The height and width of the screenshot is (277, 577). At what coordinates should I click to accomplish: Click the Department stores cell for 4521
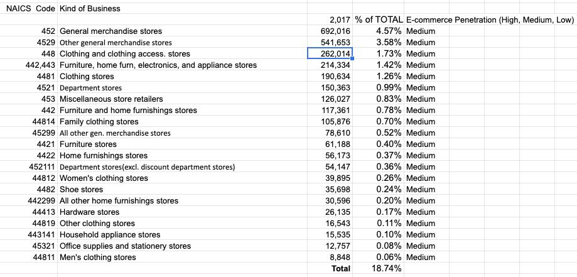click(182, 88)
